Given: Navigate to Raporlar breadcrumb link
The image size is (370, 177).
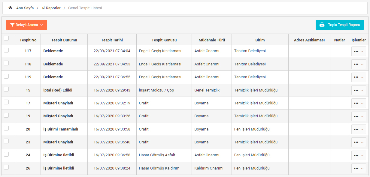Looking at the screenshot, I should (53, 8).
